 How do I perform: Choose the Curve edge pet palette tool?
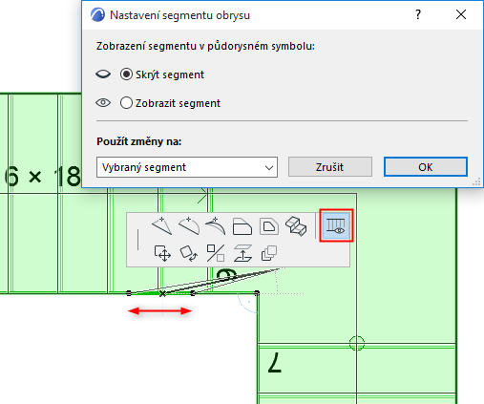189,225
